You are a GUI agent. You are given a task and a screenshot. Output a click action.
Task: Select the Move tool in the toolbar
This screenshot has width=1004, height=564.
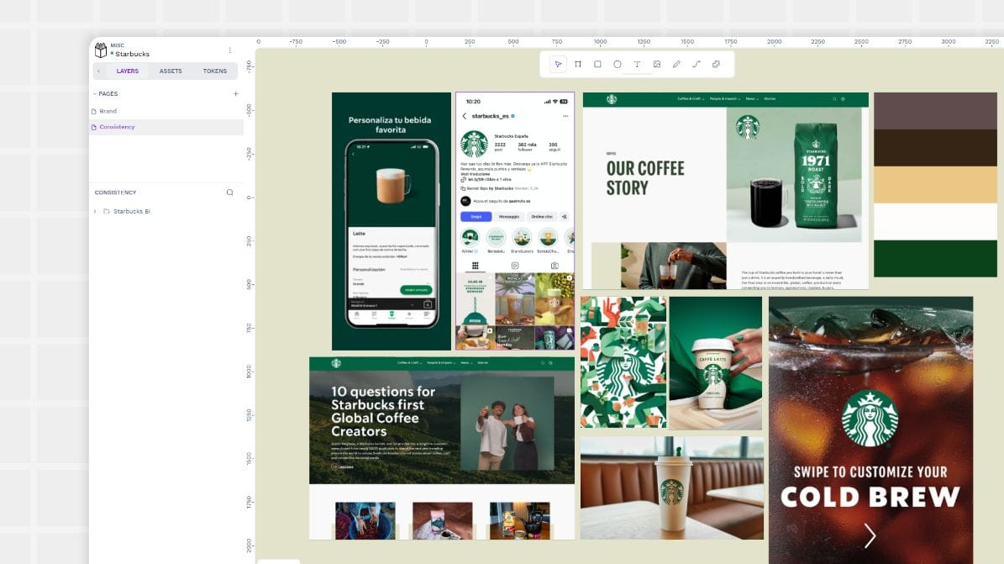(x=558, y=64)
